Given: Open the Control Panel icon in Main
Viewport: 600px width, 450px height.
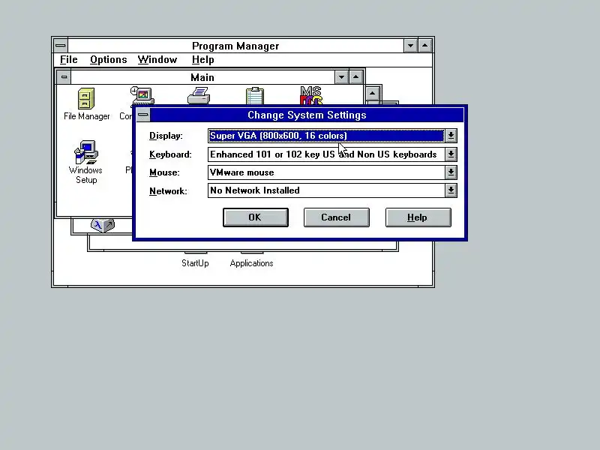Looking at the screenshot, I should (142, 96).
